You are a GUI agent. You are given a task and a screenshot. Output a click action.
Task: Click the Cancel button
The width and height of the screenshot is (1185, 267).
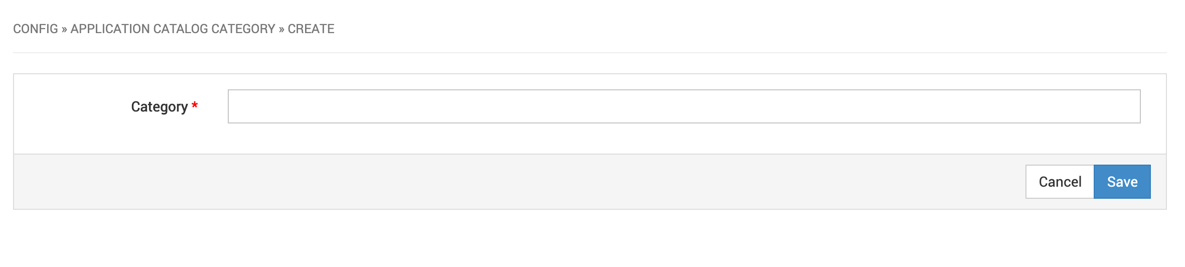(1060, 182)
